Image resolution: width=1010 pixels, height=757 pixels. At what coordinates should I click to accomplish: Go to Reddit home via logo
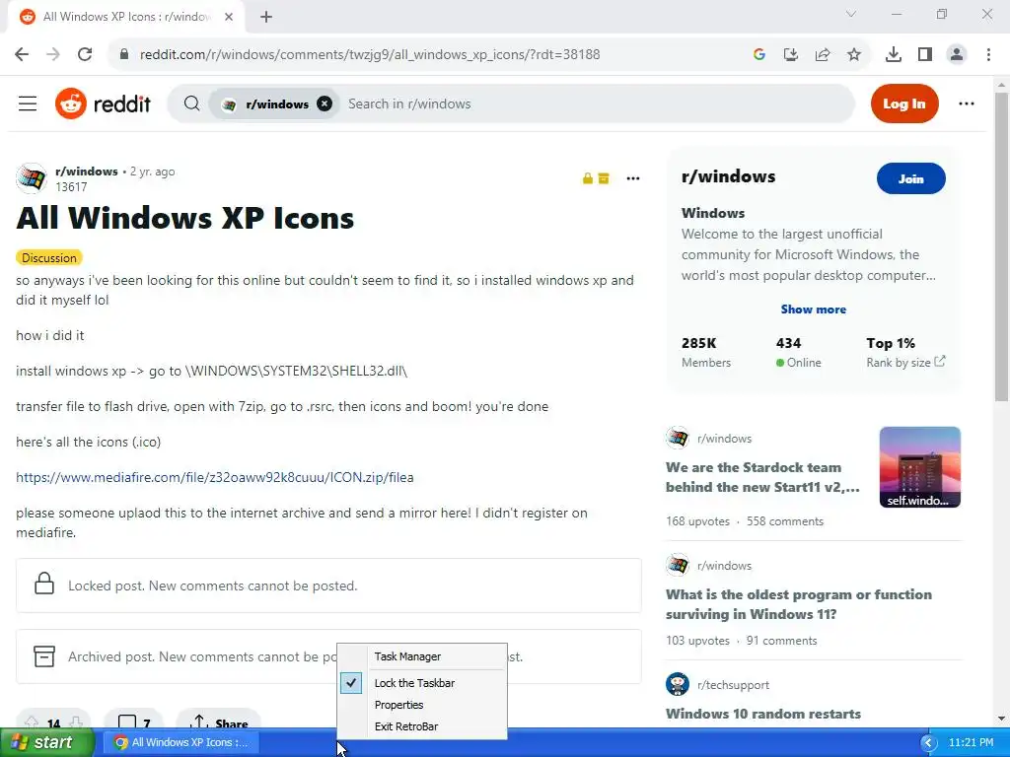pos(103,103)
